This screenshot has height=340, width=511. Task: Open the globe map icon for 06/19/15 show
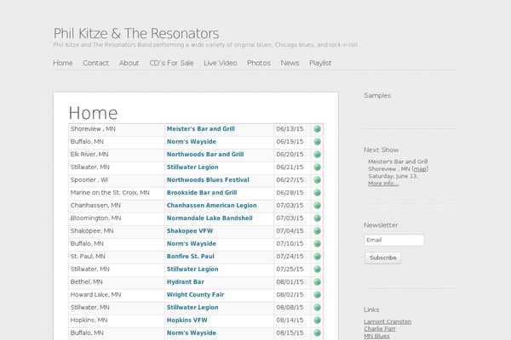click(x=317, y=142)
